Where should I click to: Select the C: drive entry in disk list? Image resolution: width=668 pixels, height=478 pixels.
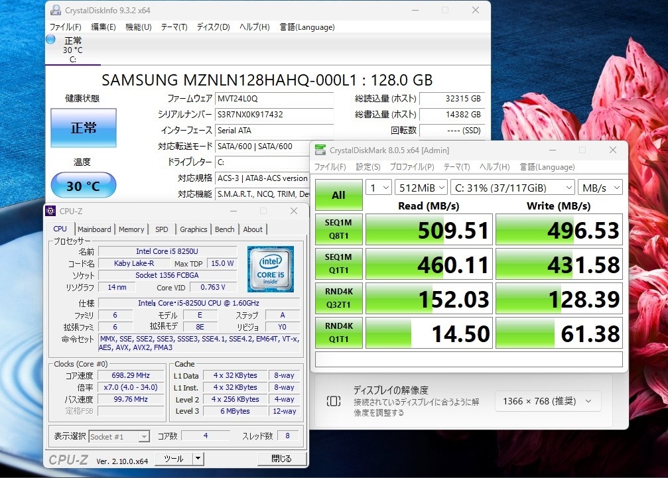(x=73, y=50)
